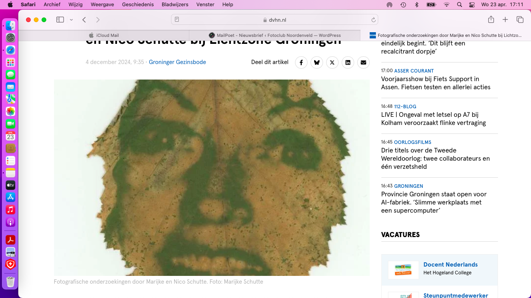Open Finder from the Dock
The image size is (531, 298).
pyautogui.click(x=10, y=26)
